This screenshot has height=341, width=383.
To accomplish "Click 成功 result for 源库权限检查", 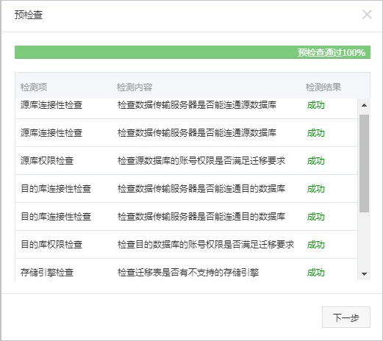I will coord(316,161).
